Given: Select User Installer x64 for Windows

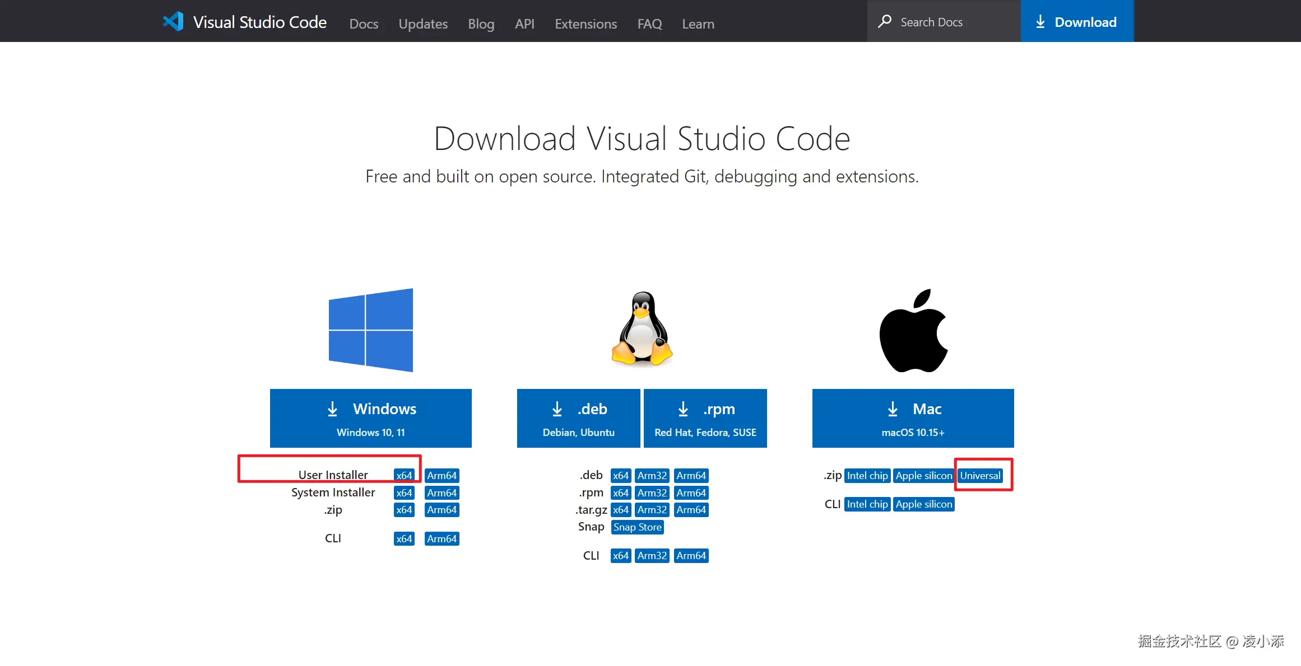Looking at the screenshot, I should click(404, 476).
